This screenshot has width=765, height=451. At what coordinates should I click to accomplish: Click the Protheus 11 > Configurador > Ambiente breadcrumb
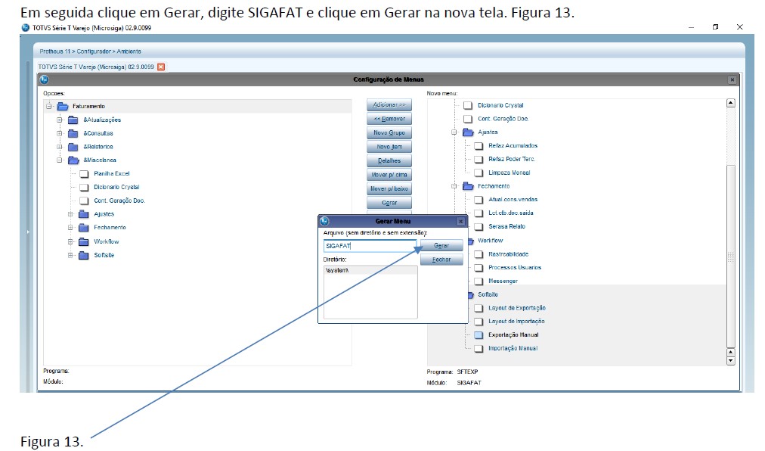(x=90, y=51)
